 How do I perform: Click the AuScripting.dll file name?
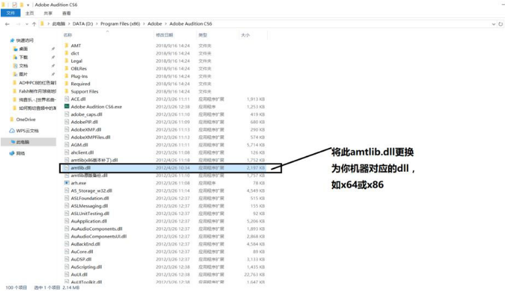pos(86,267)
